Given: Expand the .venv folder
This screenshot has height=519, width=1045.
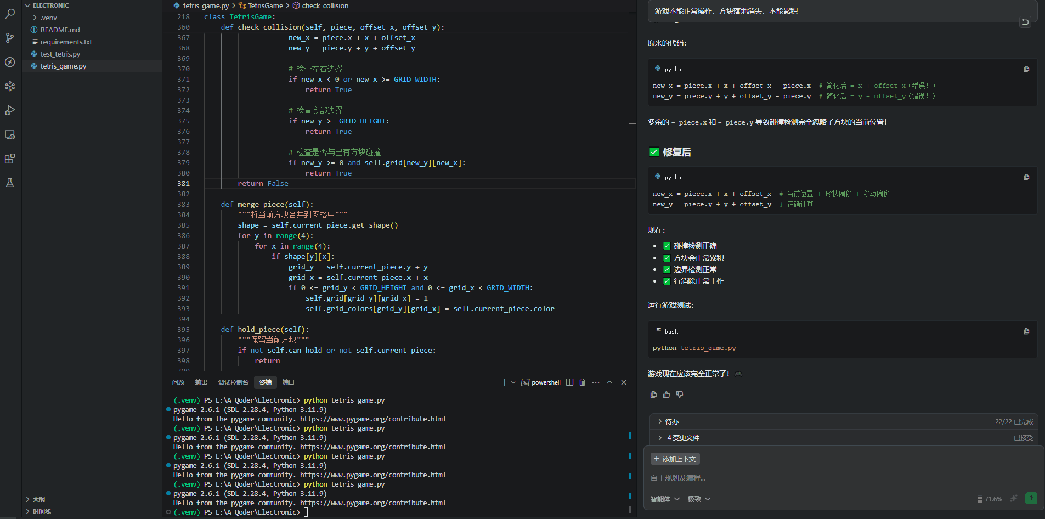Looking at the screenshot, I should [92, 18].
